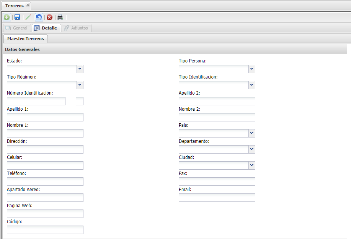This screenshot has width=351, height=239.
Task: Open the Adjuntos tab
Action: point(76,28)
